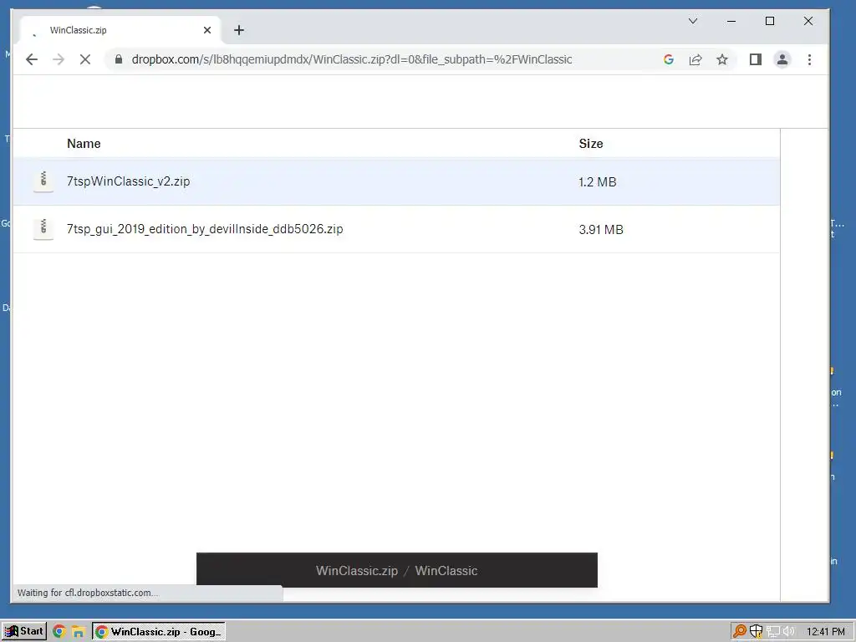View site information via lock icon

119,59
